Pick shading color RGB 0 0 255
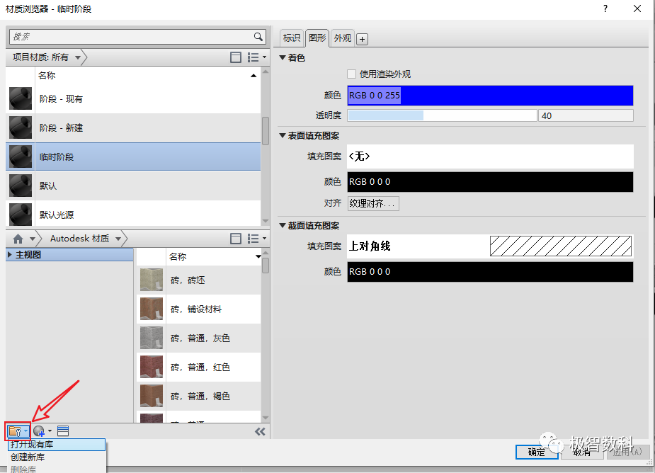Viewport: 655px width, 473px height. [490, 96]
